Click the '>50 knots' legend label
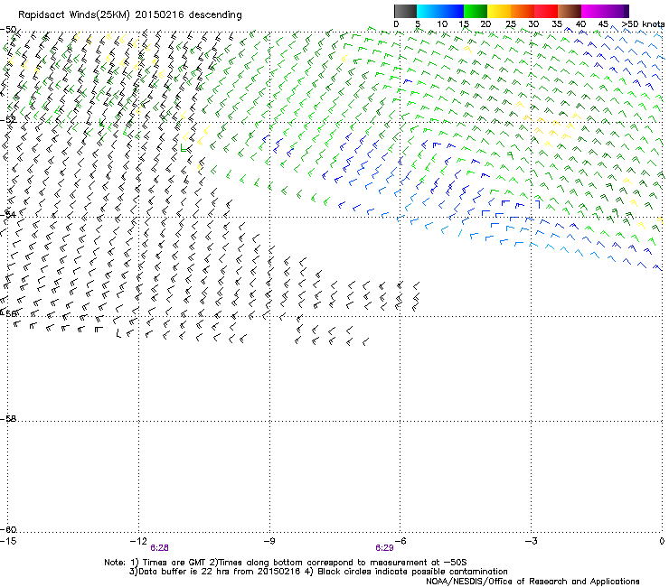669x587 pixels. tap(643, 24)
